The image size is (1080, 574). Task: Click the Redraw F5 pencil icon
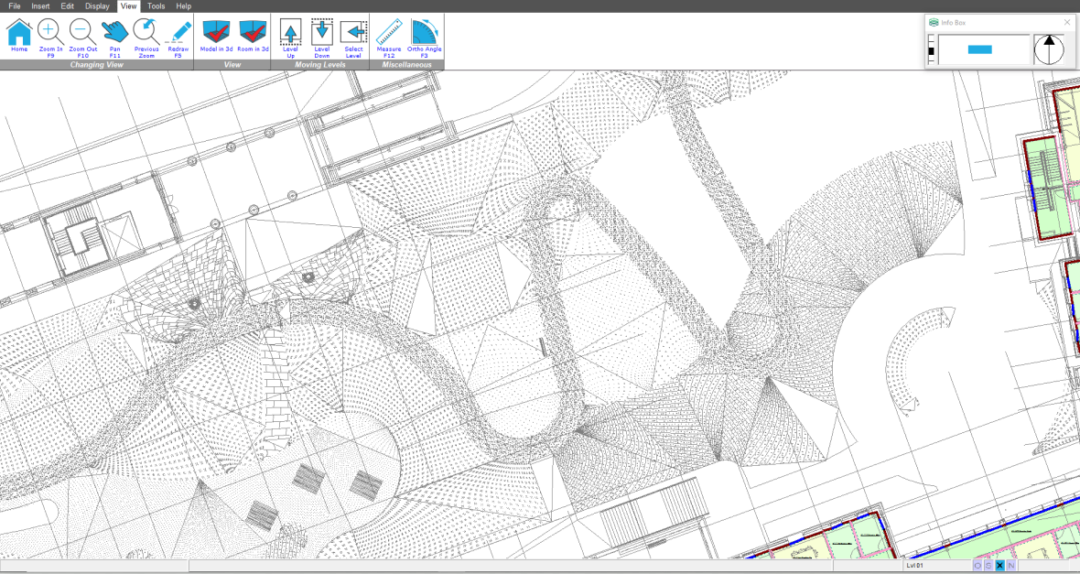pos(178,38)
